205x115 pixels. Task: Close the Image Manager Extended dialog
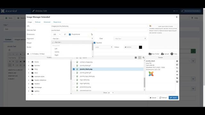click(176, 17)
